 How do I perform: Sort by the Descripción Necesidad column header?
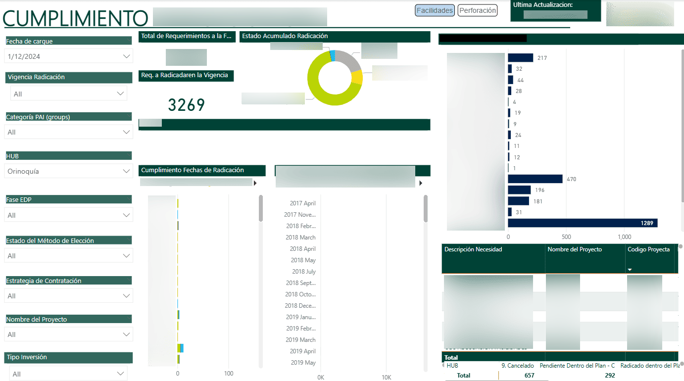pyautogui.click(x=473, y=249)
